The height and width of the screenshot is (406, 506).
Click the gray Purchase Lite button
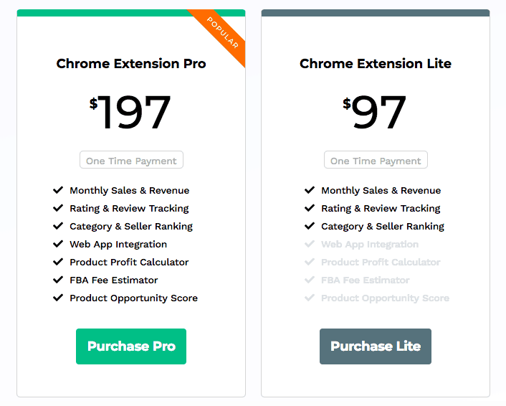tap(376, 346)
